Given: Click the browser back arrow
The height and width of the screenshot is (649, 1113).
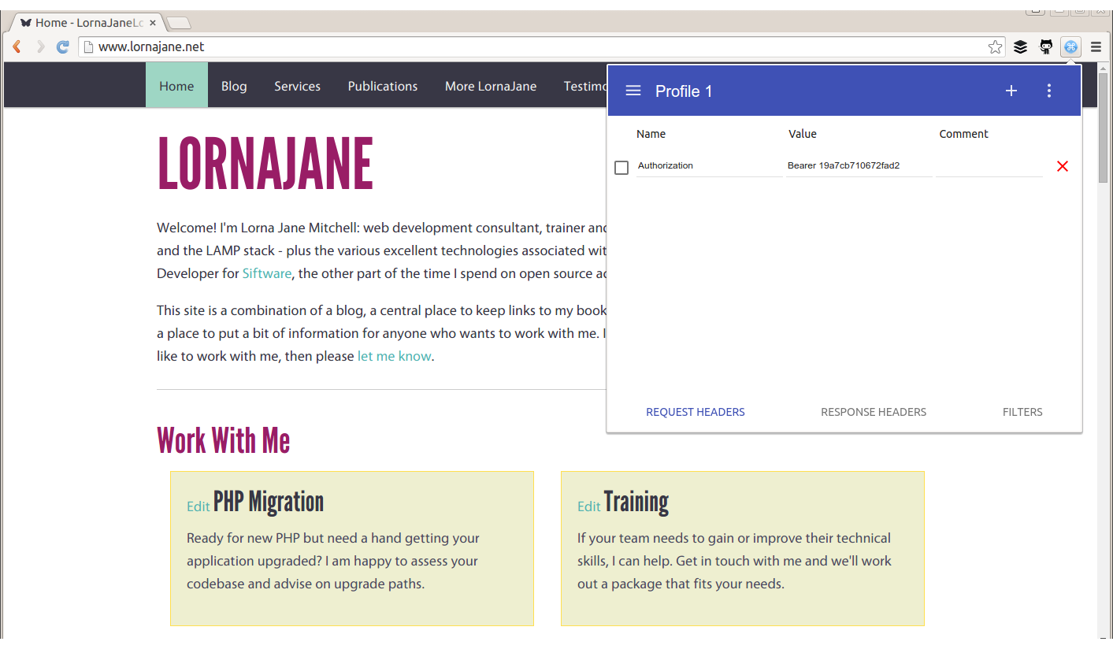Looking at the screenshot, I should pos(17,47).
